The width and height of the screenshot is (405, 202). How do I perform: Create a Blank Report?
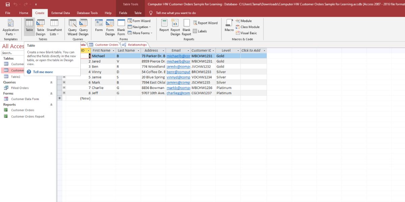tap(186, 27)
